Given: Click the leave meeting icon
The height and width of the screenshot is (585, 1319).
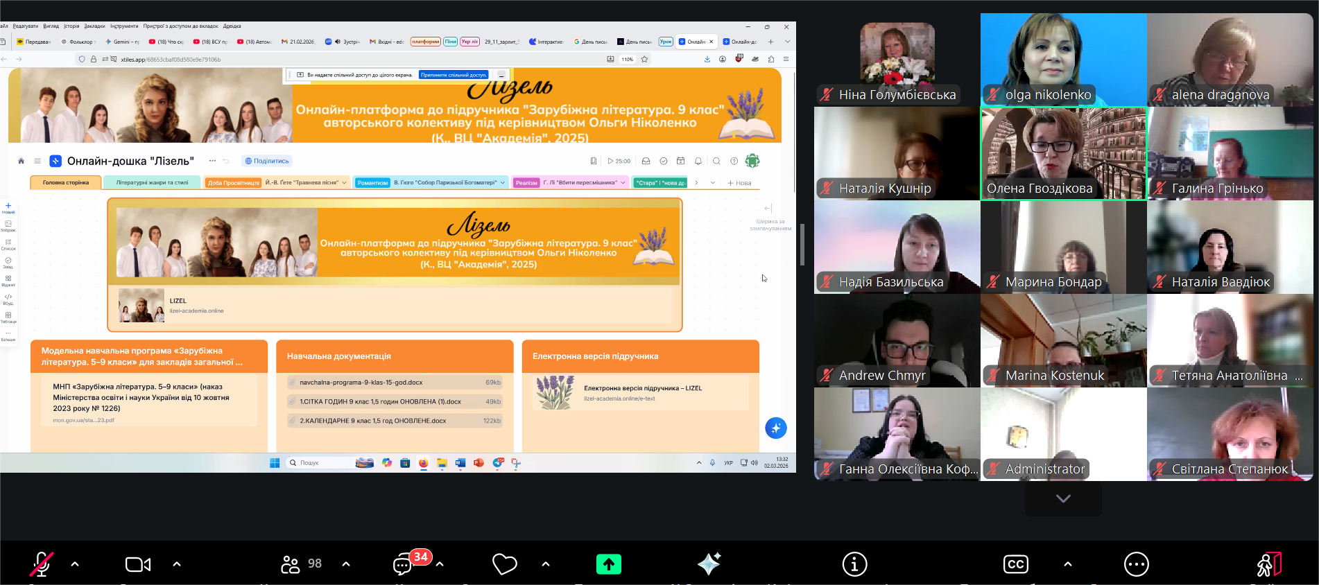Looking at the screenshot, I should click(x=1268, y=564).
